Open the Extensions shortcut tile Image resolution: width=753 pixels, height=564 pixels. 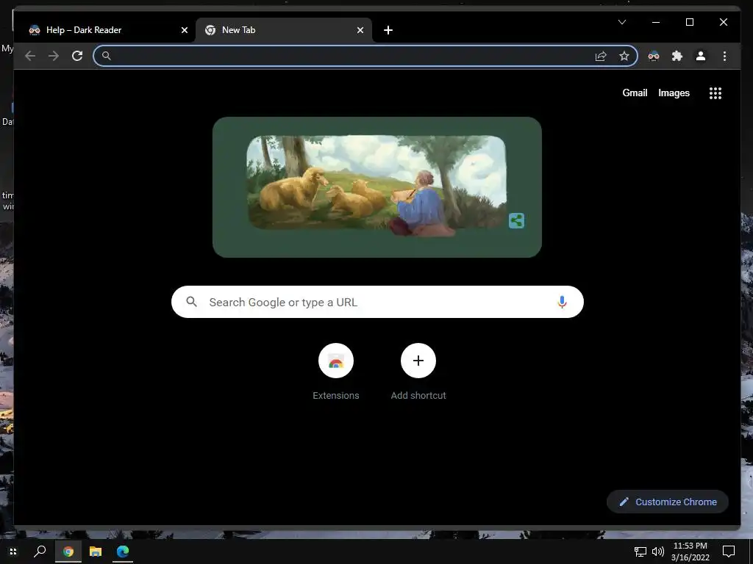335,372
